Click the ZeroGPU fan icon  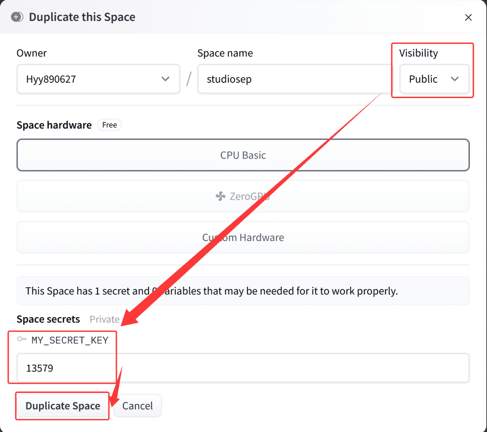[220, 196]
